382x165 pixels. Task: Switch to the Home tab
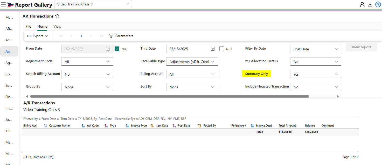[x=42, y=26]
